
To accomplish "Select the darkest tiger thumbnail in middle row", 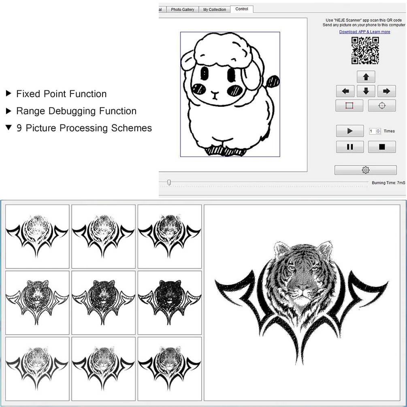I will [170, 303].
